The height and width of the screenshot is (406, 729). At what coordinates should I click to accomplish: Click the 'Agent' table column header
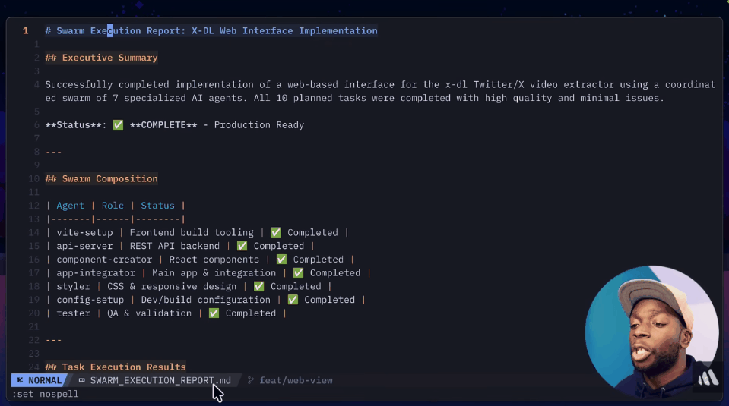[71, 206]
